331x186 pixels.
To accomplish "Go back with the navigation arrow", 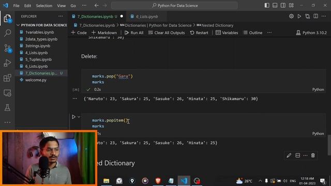I will (97, 6).
